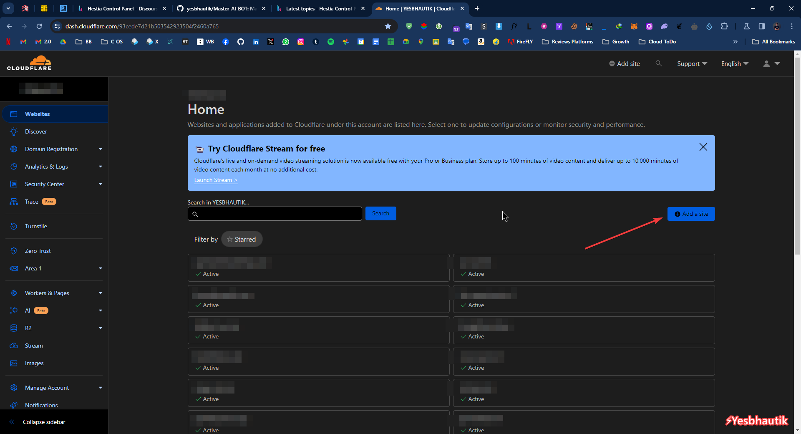
Task: Switch to Hestia Control Panel Discourse tab
Action: 122,8
